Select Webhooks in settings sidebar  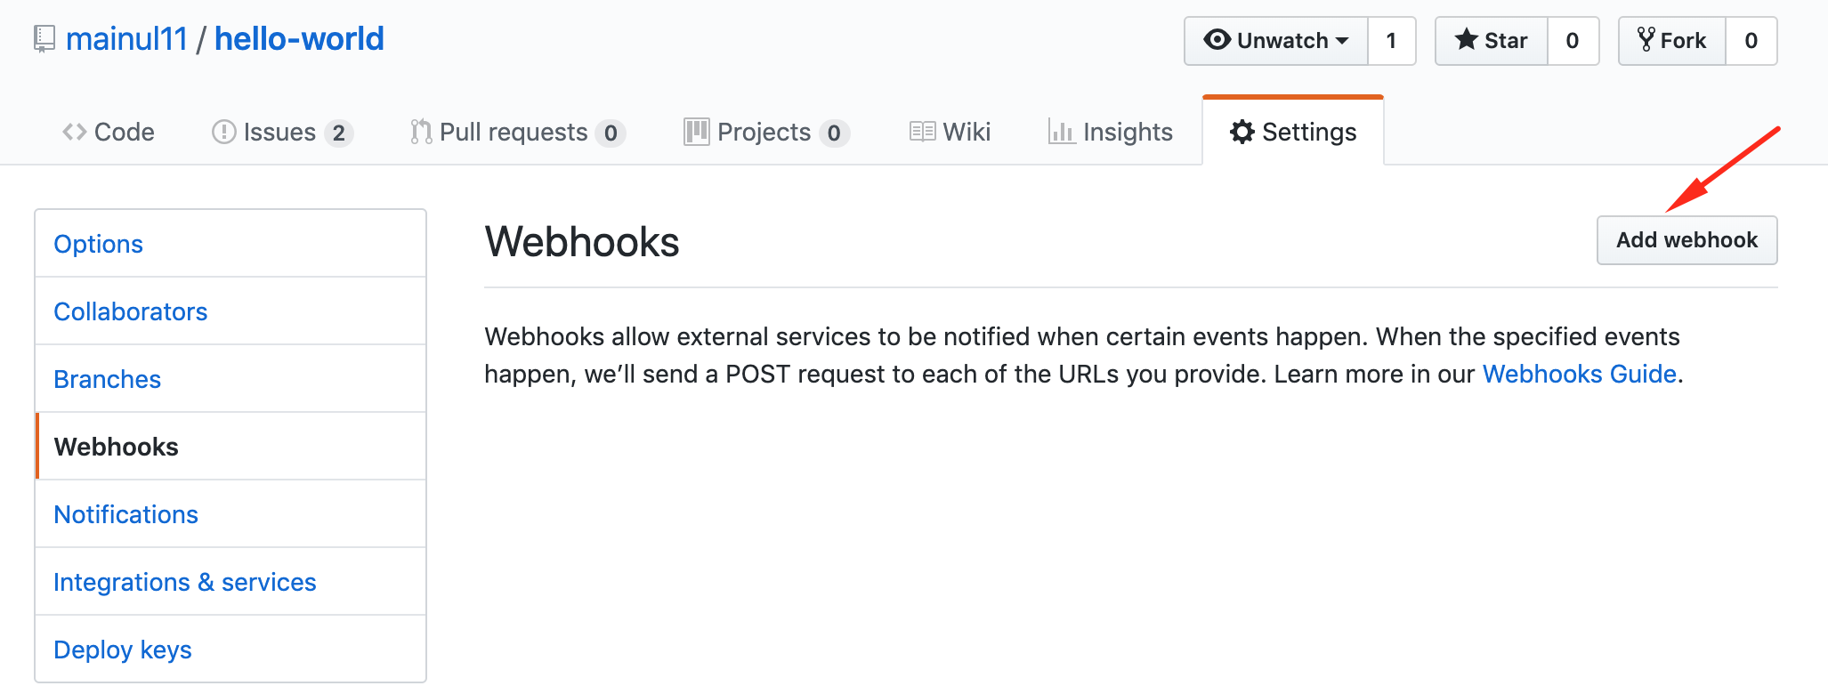[231, 447]
